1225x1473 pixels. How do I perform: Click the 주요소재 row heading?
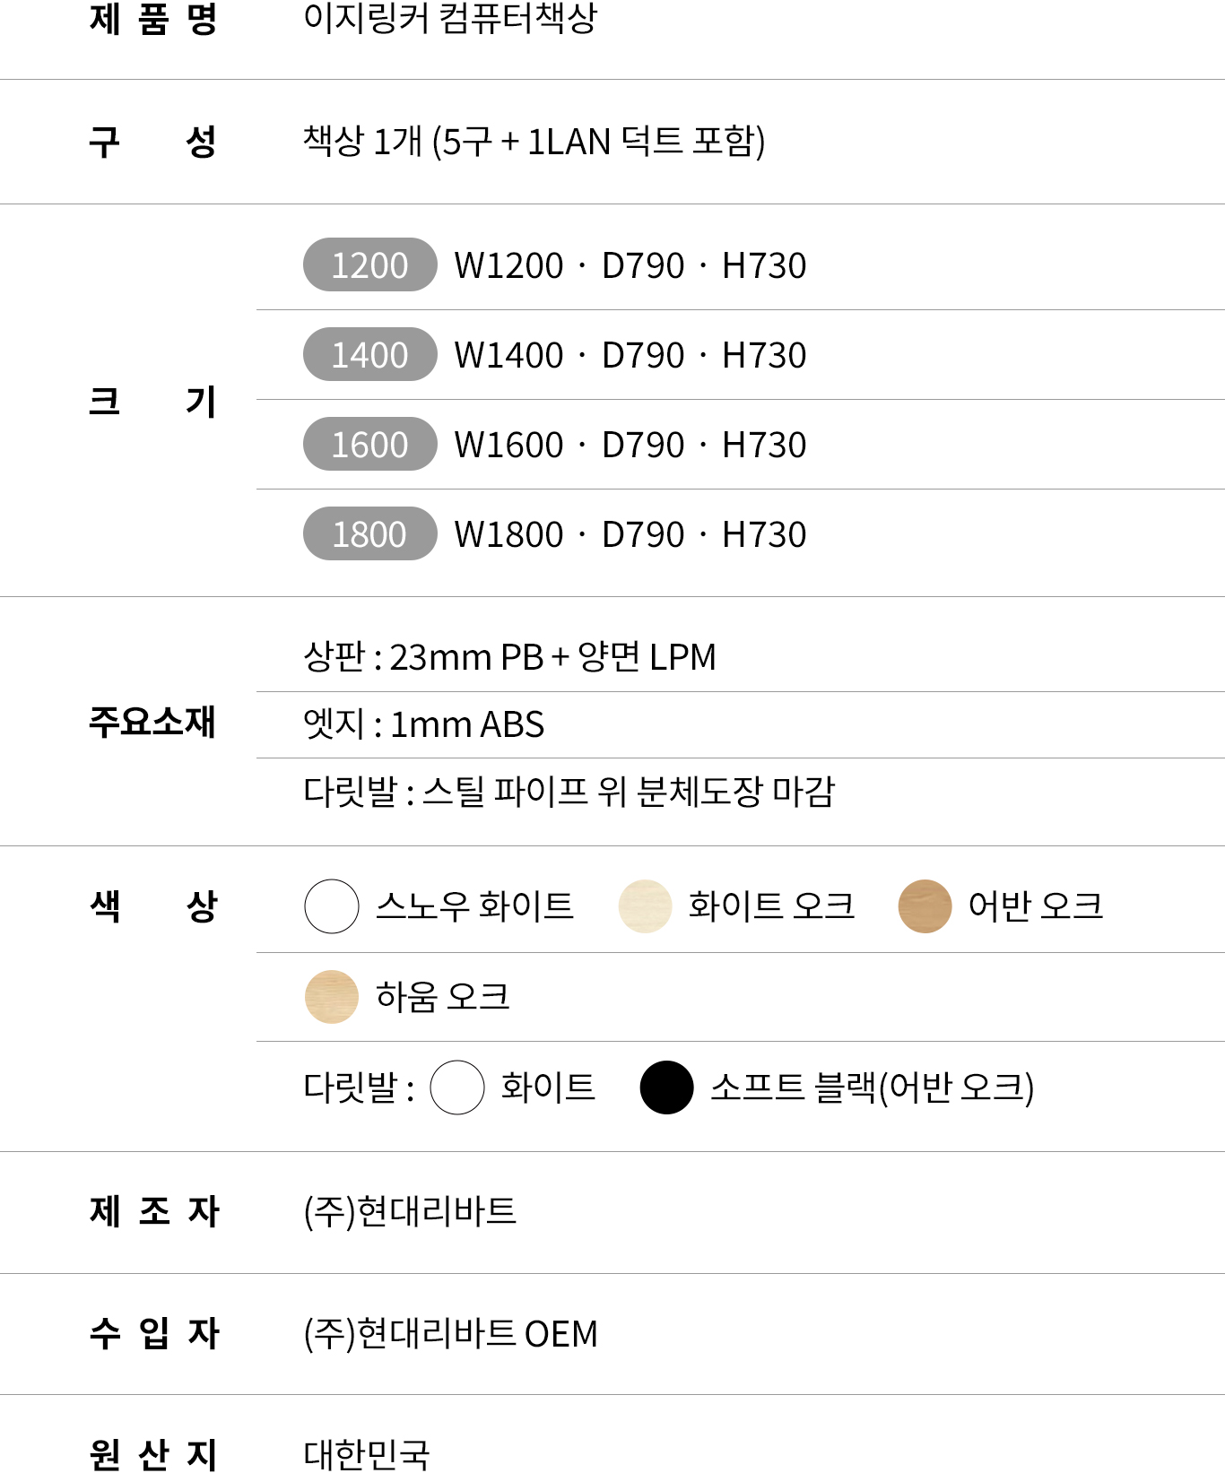152,722
